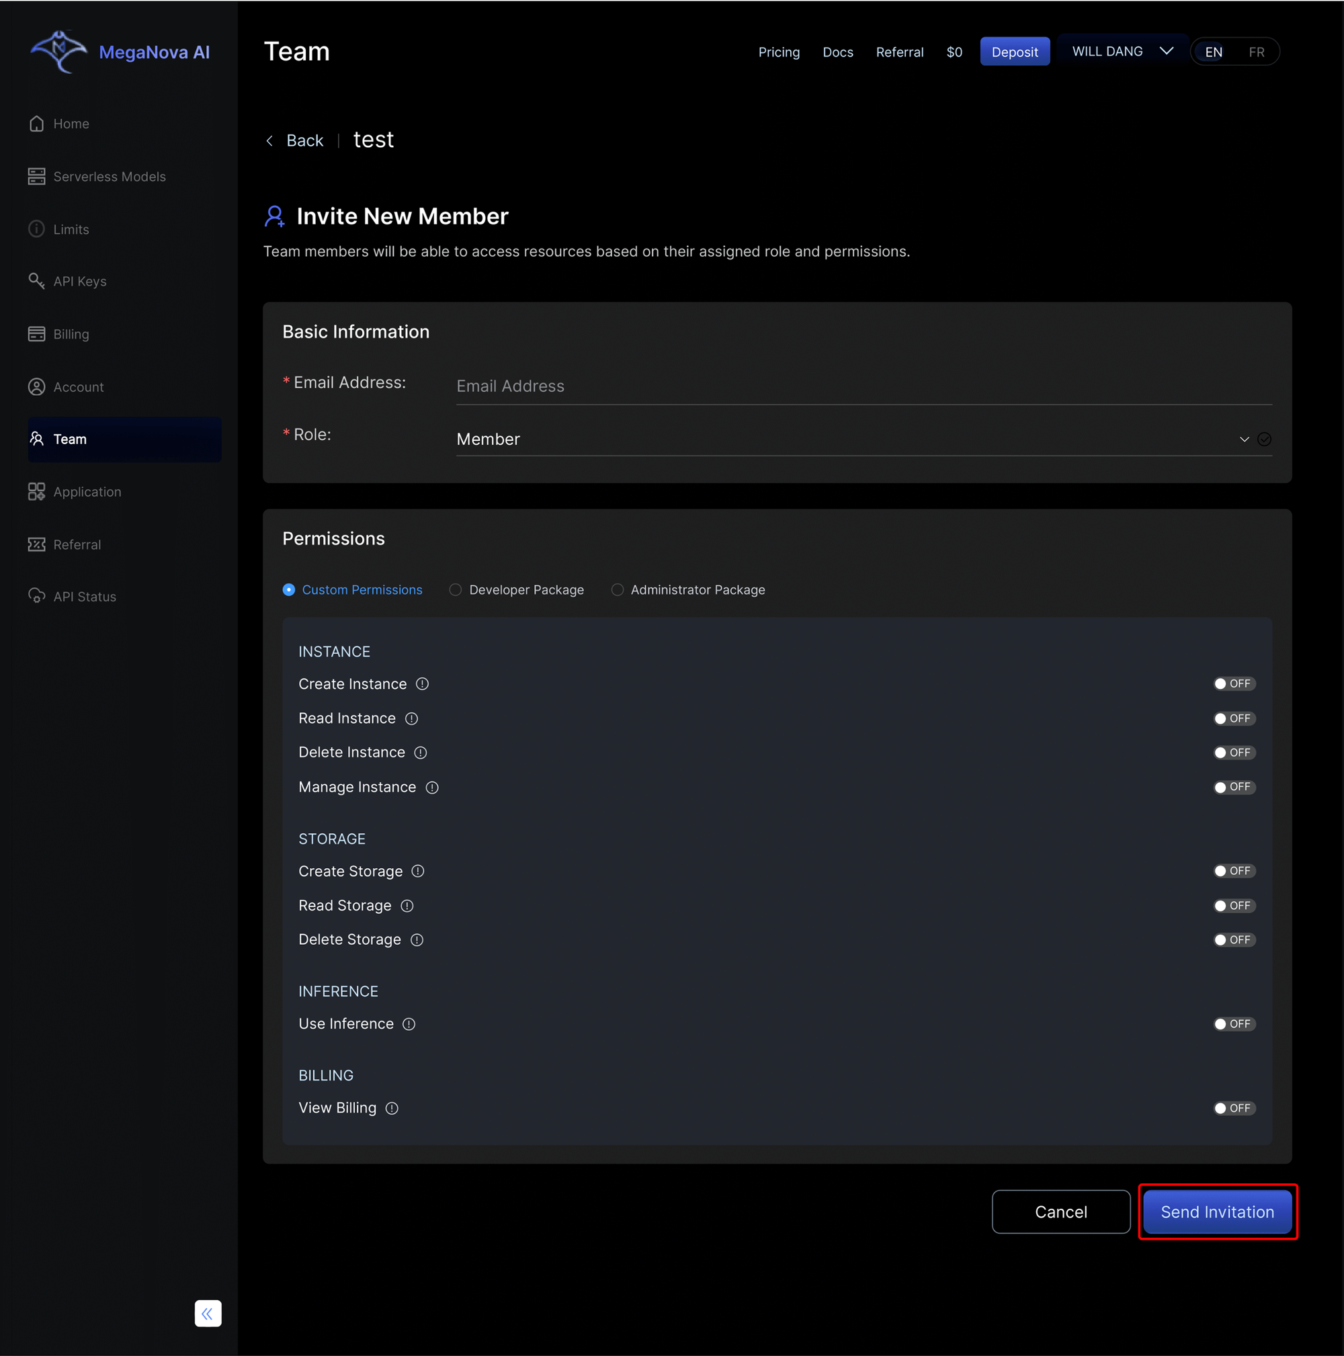1344x1356 pixels.
Task: Enable the Create Instance permission toggle
Action: (x=1234, y=683)
